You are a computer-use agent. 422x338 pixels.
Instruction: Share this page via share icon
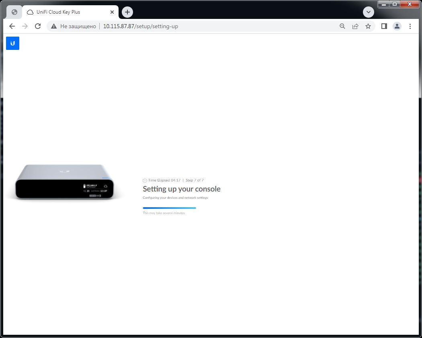click(355, 26)
